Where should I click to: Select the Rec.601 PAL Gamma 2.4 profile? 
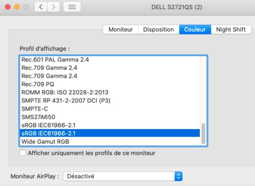tap(55, 60)
